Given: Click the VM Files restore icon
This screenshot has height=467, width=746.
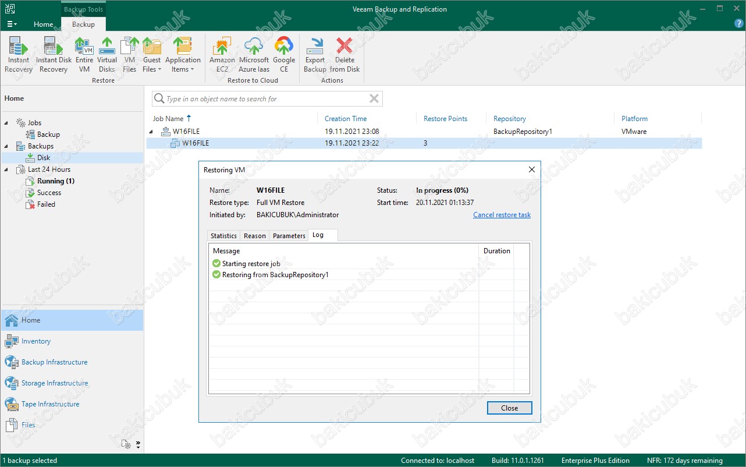Looking at the screenshot, I should (129, 55).
